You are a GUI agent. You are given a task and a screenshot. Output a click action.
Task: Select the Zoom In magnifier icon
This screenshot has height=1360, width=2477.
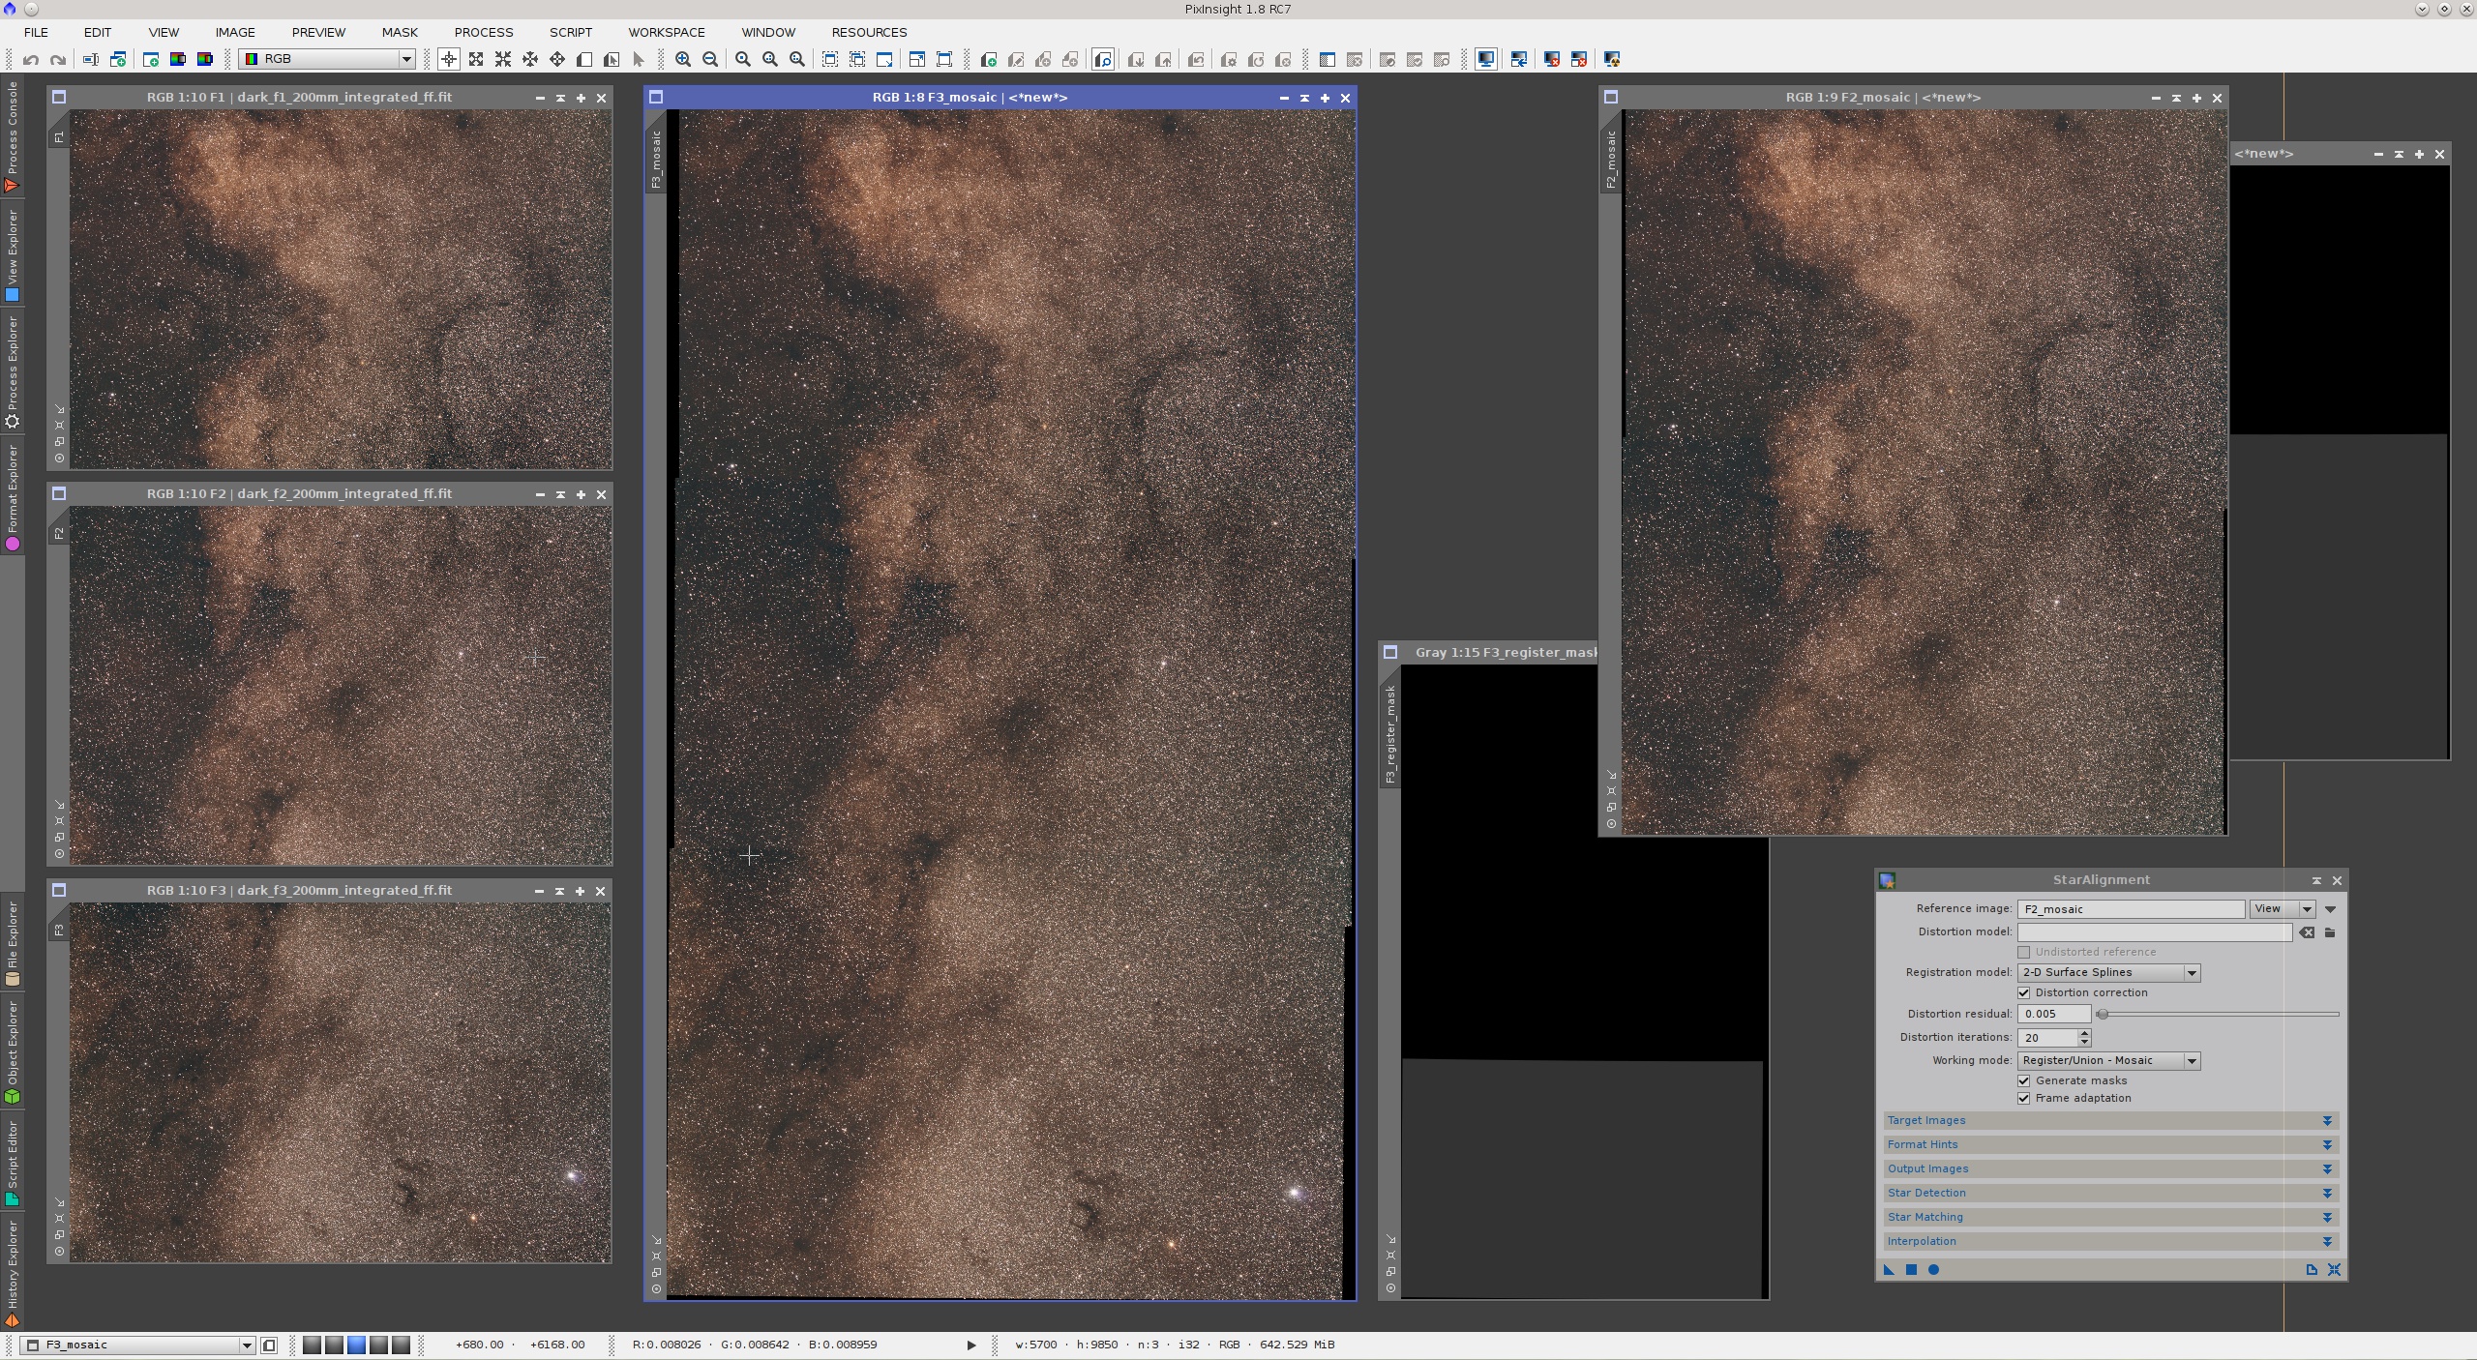[x=683, y=59]
